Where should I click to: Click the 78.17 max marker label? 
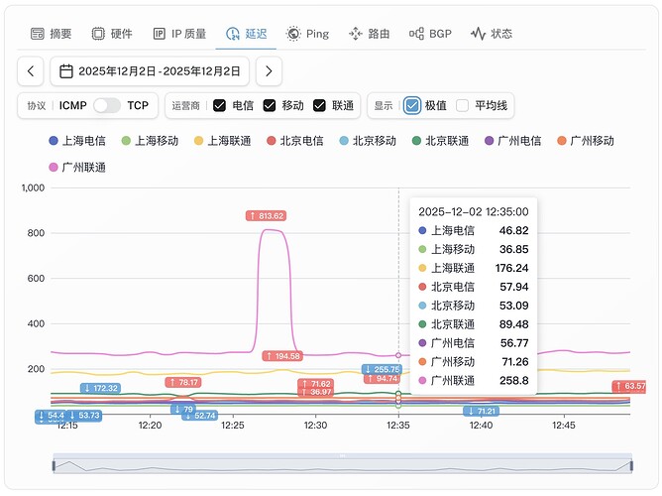pyautogui.click(x=183, y=382)
